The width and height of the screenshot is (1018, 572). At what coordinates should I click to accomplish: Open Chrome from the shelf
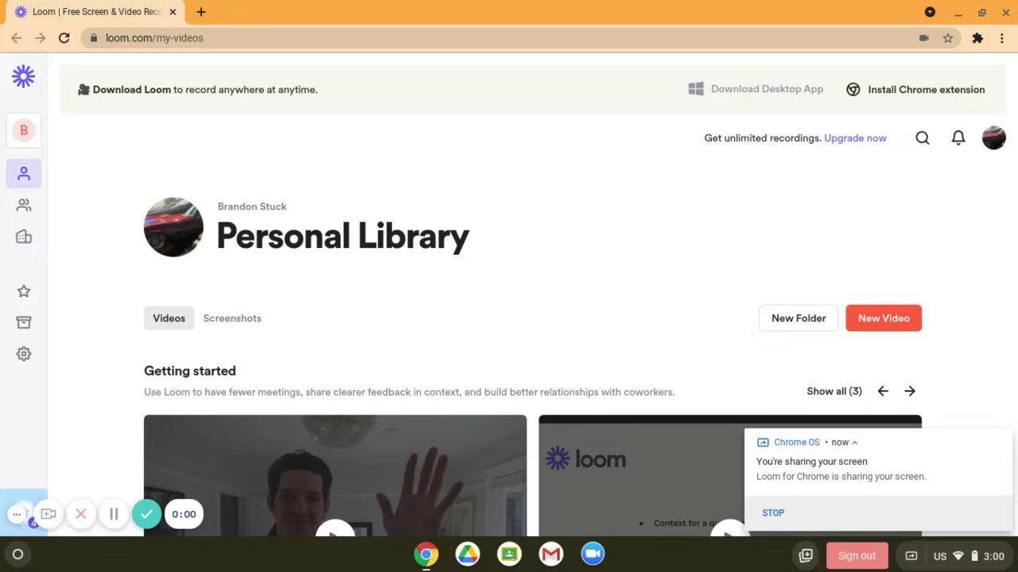click(426, 555)
